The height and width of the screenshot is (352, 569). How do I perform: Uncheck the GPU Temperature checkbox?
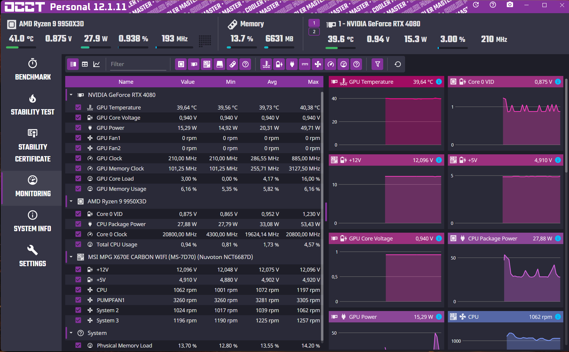[x=78, y=107]
